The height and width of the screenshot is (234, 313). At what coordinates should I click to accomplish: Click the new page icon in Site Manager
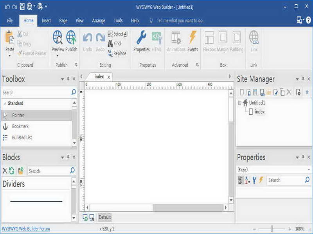(241, 92)
